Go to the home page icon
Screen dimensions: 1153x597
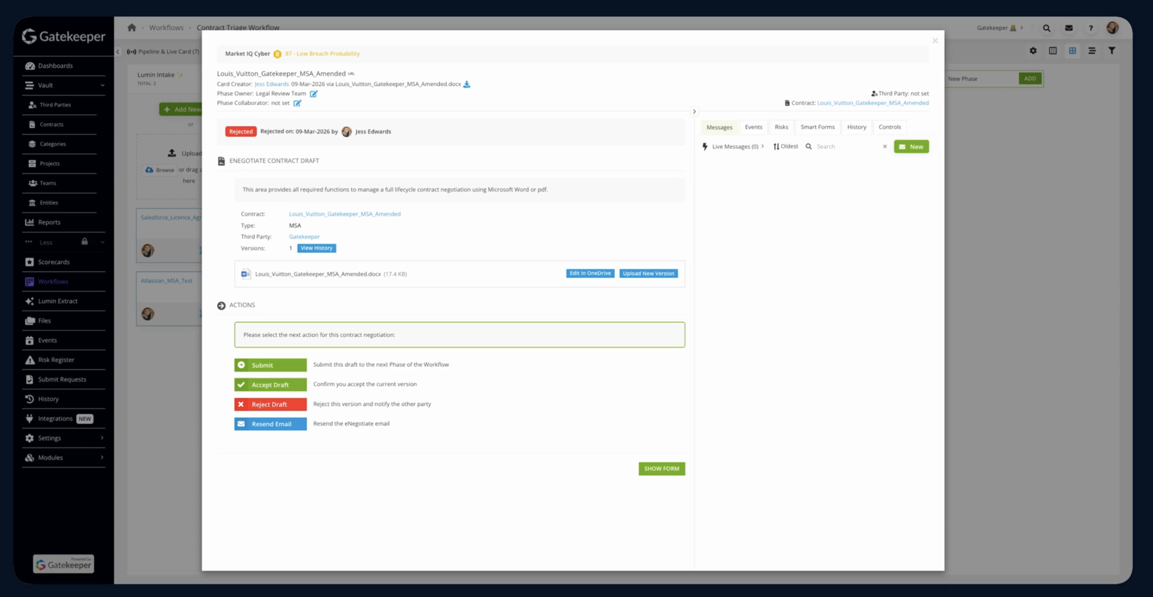point(132,27)
